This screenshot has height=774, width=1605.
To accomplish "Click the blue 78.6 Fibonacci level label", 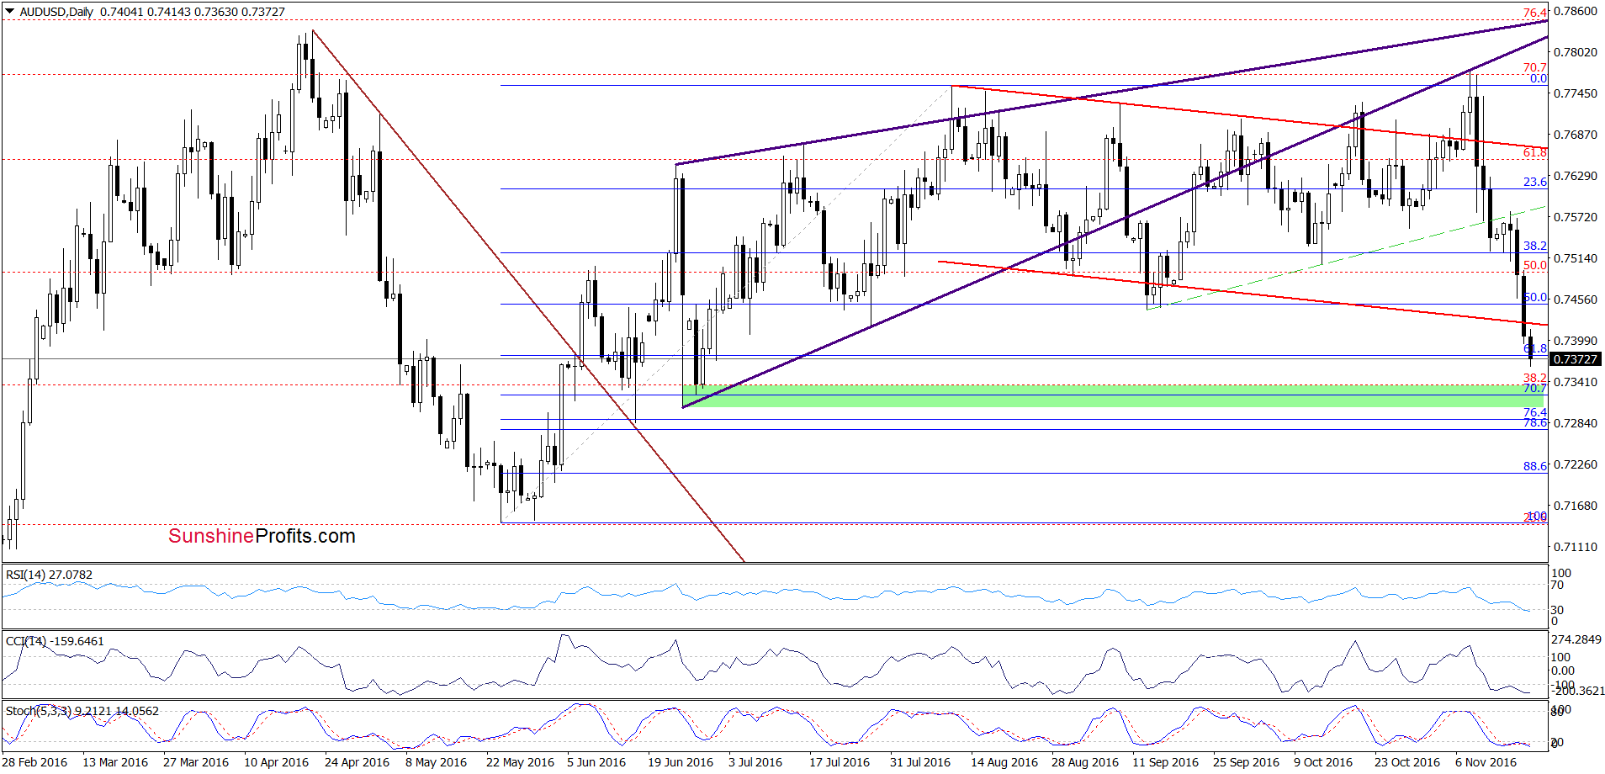I will pyautogui.click(x=1535, y=422).
